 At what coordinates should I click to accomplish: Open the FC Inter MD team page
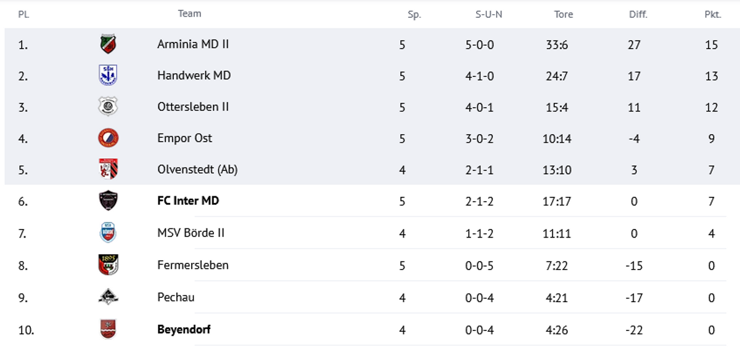[188, 201]
